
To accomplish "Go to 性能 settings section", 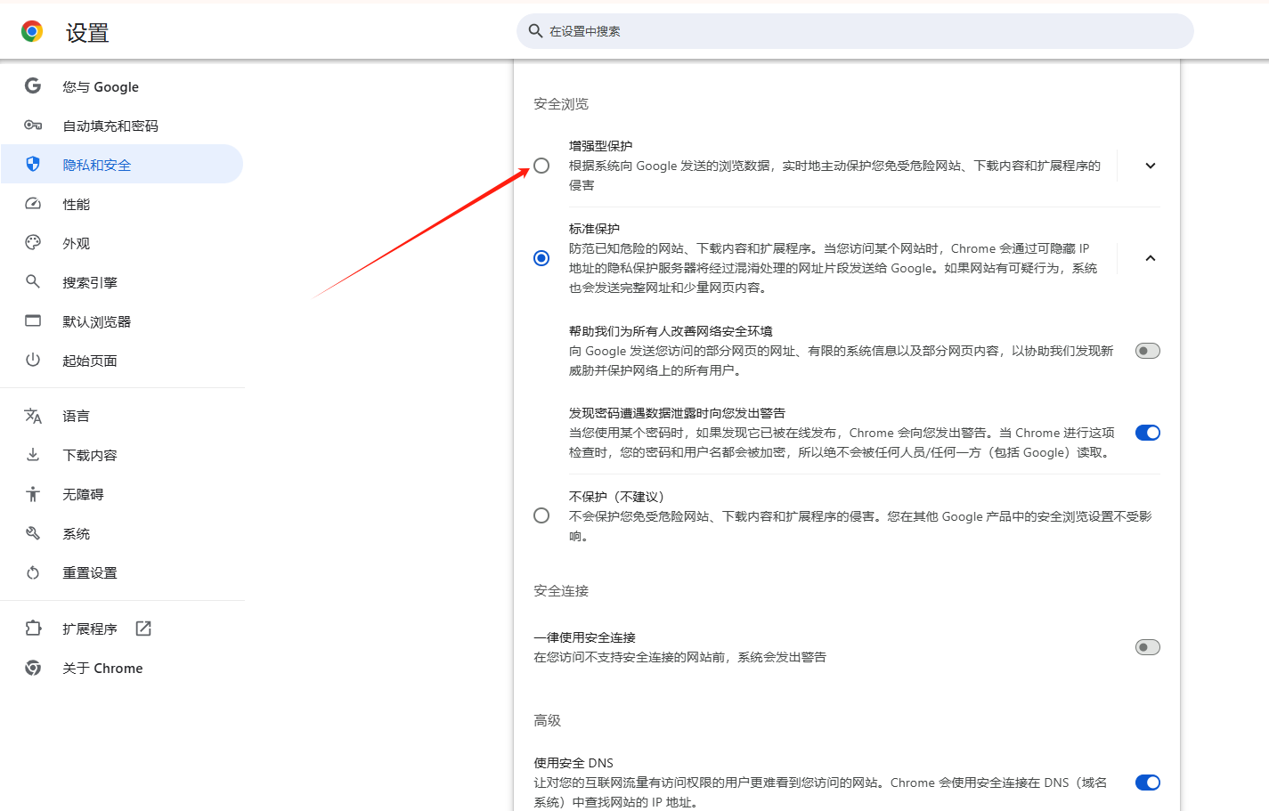I will 122,204.
